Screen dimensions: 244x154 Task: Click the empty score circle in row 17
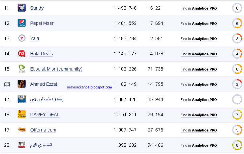[x=237, y=99]
